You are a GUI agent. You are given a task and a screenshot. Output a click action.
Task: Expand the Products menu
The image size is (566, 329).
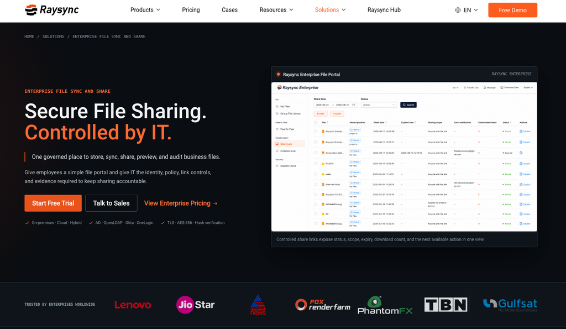pos(145,10)
